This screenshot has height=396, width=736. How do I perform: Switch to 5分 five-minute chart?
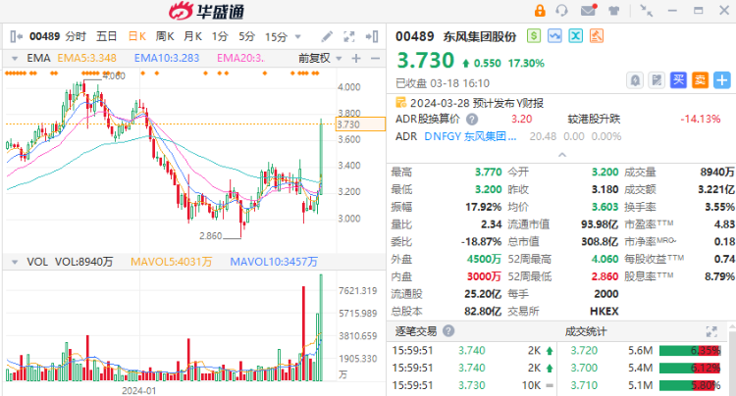coord(246,36)
